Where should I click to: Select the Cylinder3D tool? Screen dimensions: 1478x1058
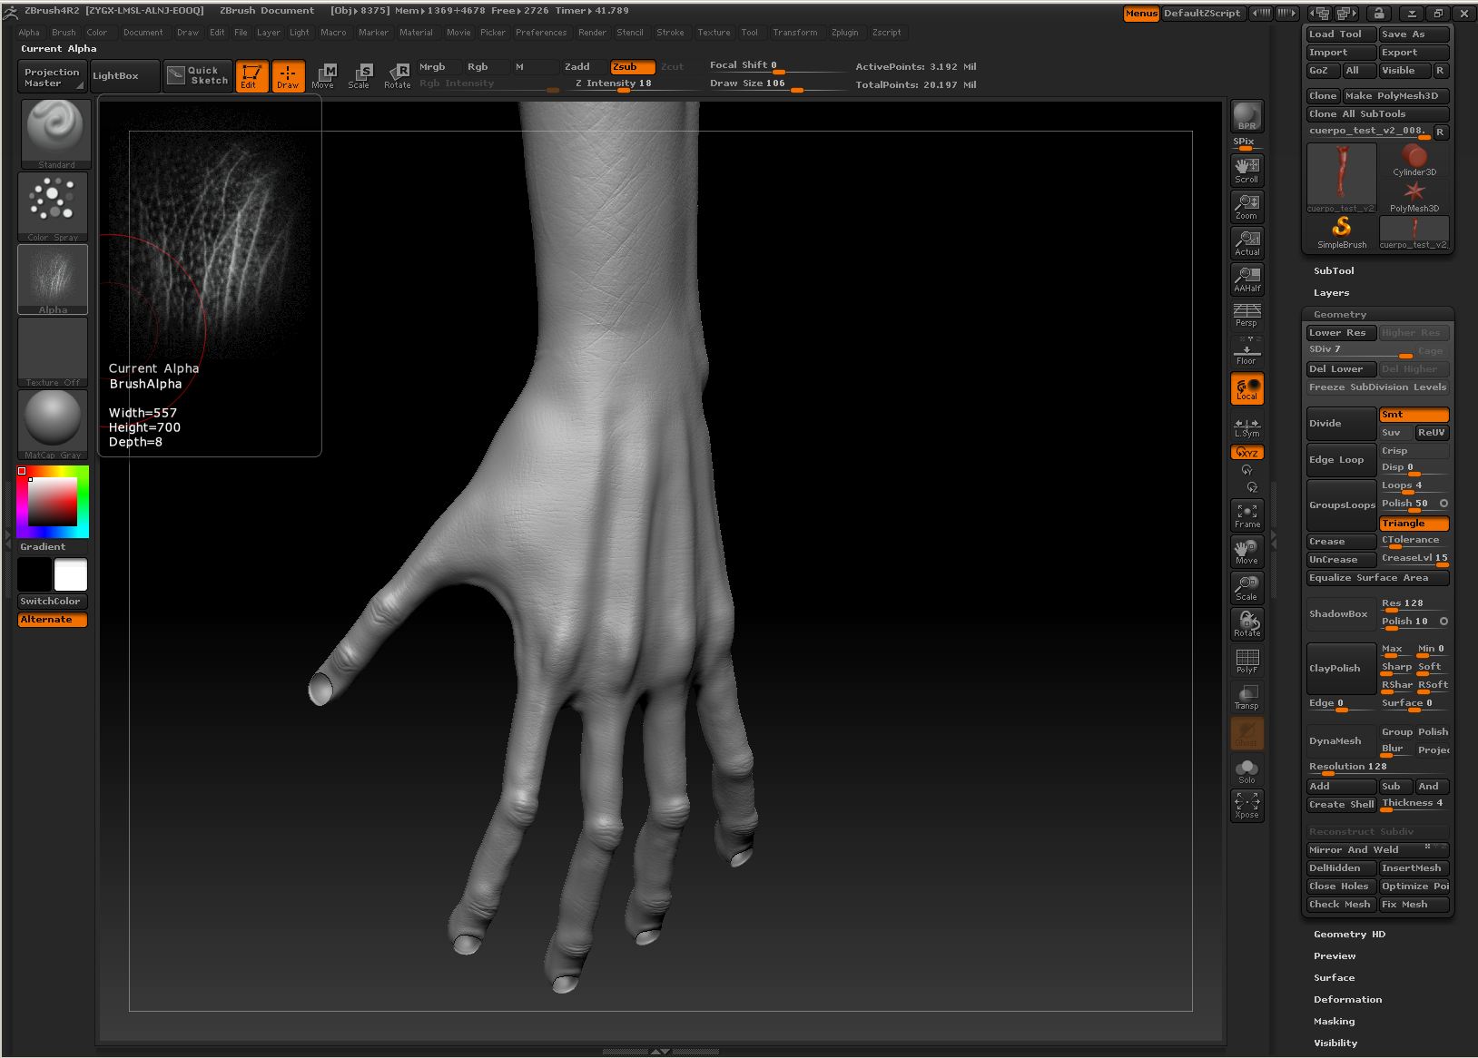tap(1414, 161)
